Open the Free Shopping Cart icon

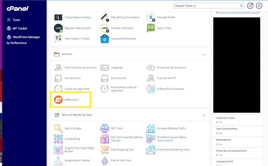click(104, 150)
